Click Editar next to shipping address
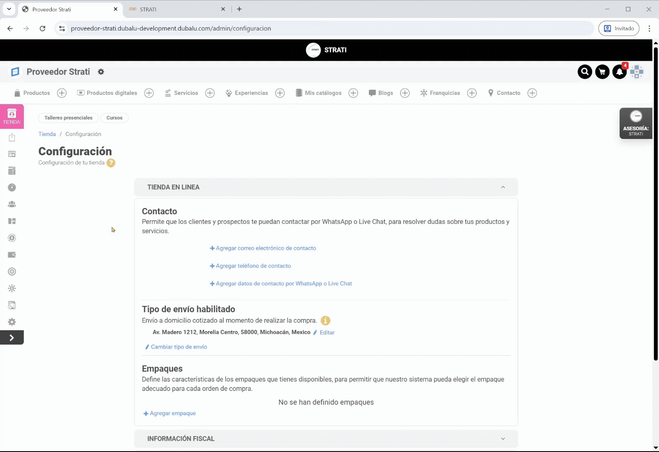The height and width of the screenshot is (452, 659). (x=324, y=332)
